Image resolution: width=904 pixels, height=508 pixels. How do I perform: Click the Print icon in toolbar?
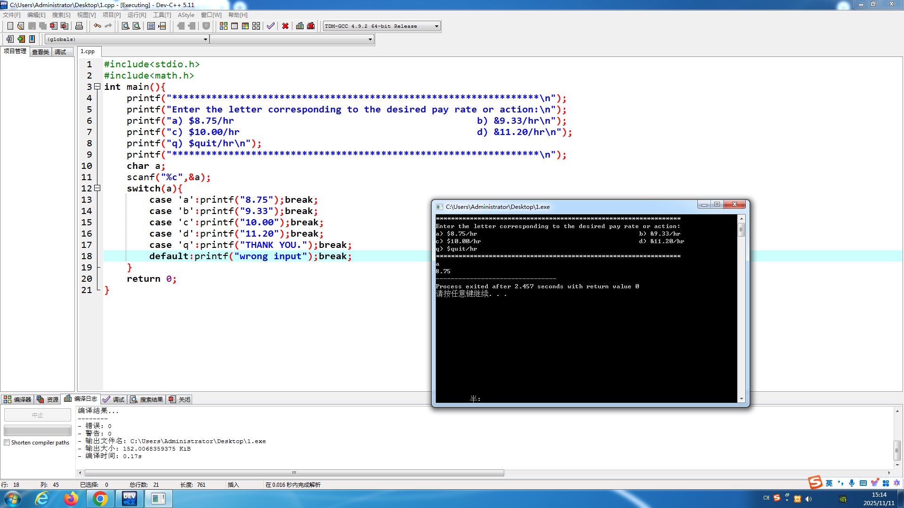pyautogui.click(x=79, y=26)
